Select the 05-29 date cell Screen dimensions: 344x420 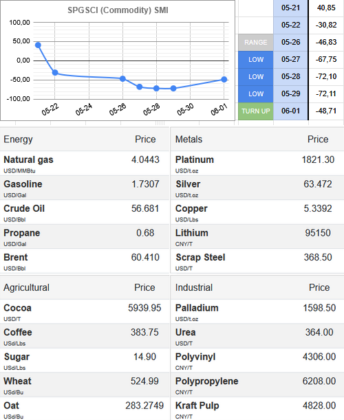pyautogui.click(x=290, y=93)
